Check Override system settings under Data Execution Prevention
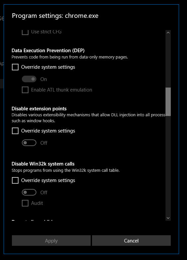Image resolution: width=187 pixels, height=260 pixels. (15, 67)
